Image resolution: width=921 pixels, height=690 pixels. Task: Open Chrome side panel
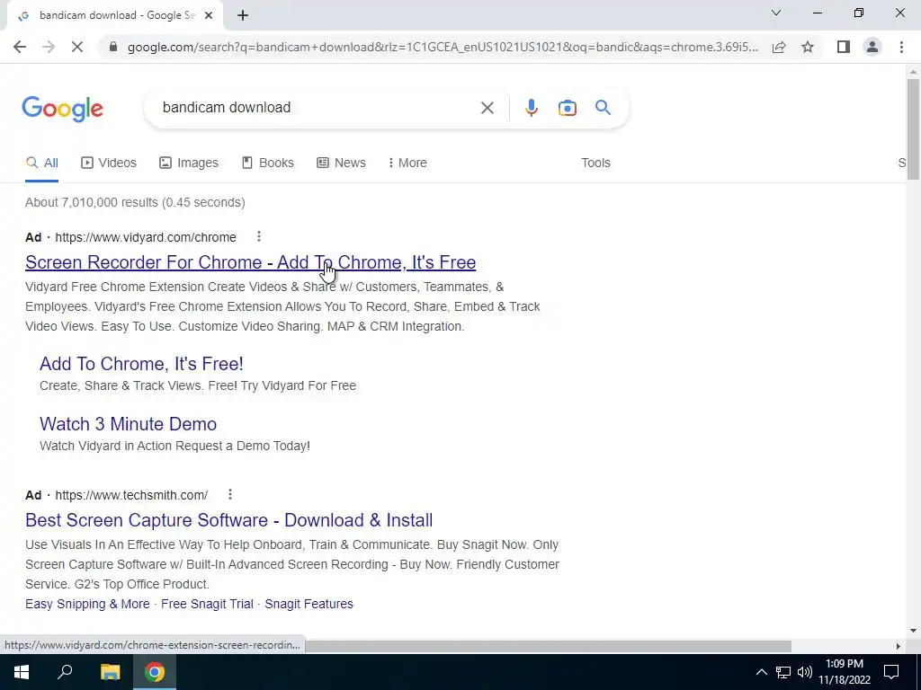pyautogui.click(x=844, y=47)
